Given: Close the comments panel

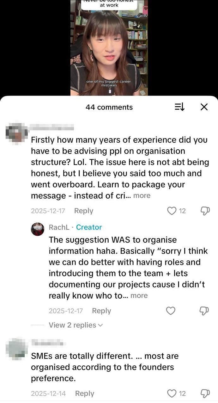Looking at the screenshot, I should tap(204, 107).
